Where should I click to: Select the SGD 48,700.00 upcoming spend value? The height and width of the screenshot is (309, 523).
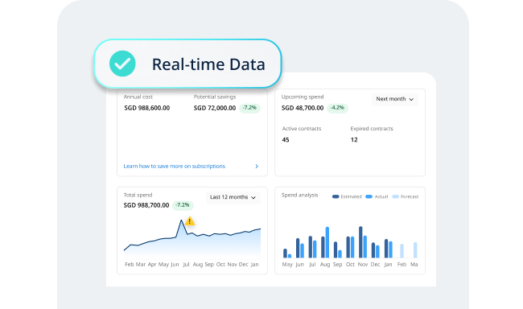click(x=303, y=108)
